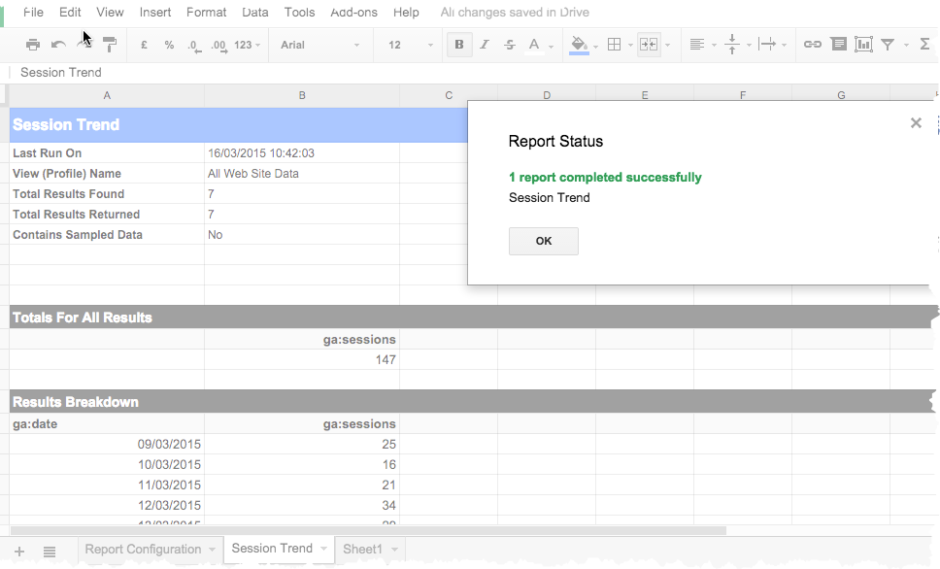
Task: Click the filter funnel icon
Action: pyautogui.click(x=888, y=45)
